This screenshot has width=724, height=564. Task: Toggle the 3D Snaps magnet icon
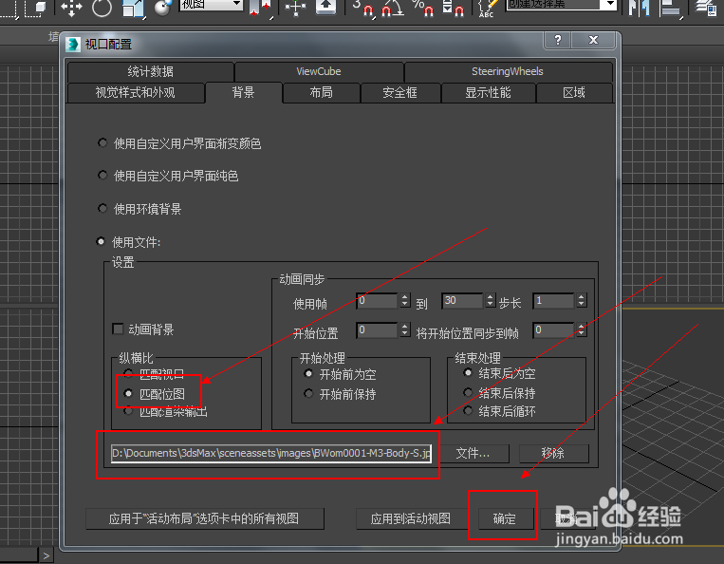coord(362,8)
